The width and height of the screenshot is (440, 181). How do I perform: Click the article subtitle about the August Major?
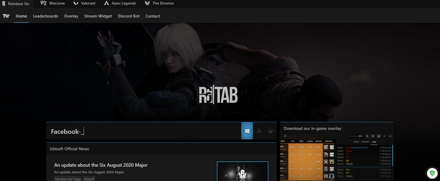(x=89, y=172)
